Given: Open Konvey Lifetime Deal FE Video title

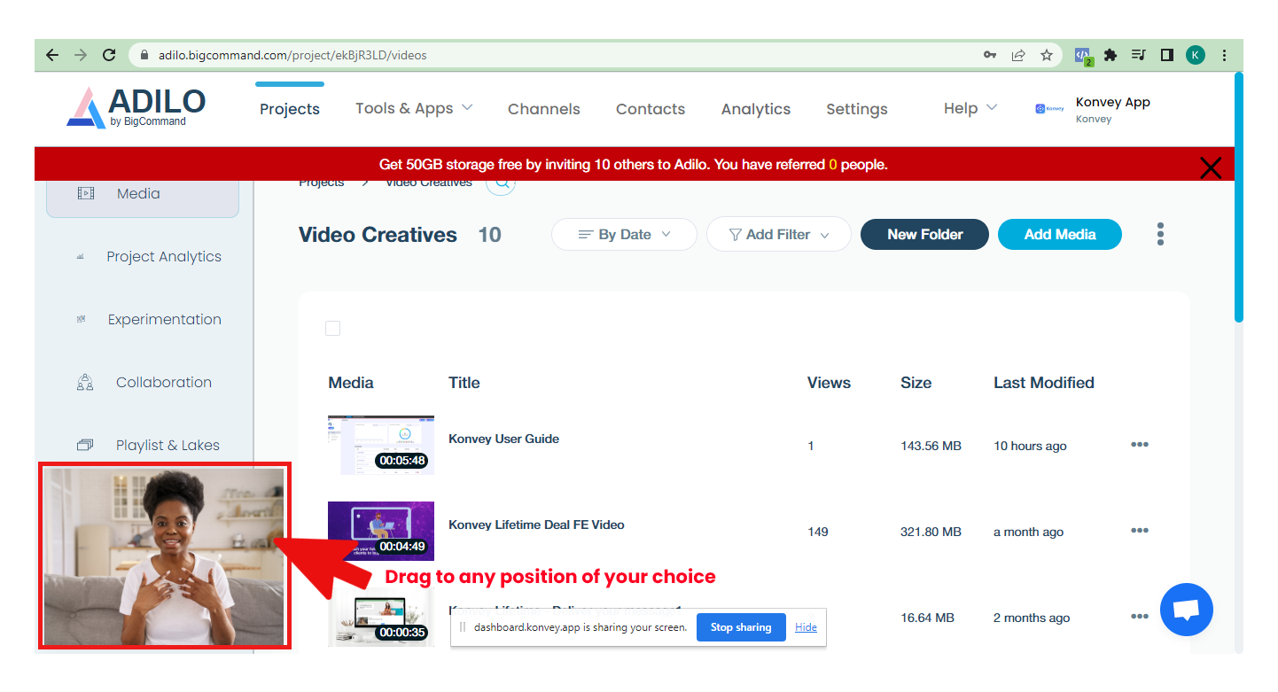Looking at the screenshot, I should tap(536, 525).
